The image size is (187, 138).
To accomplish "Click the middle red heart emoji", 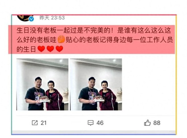I will (50, 49).
